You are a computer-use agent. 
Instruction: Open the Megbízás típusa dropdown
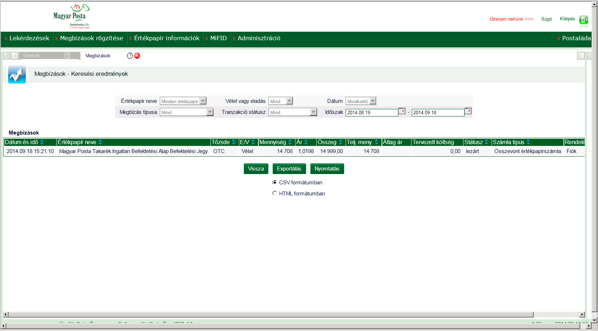(x=187, y=112)
